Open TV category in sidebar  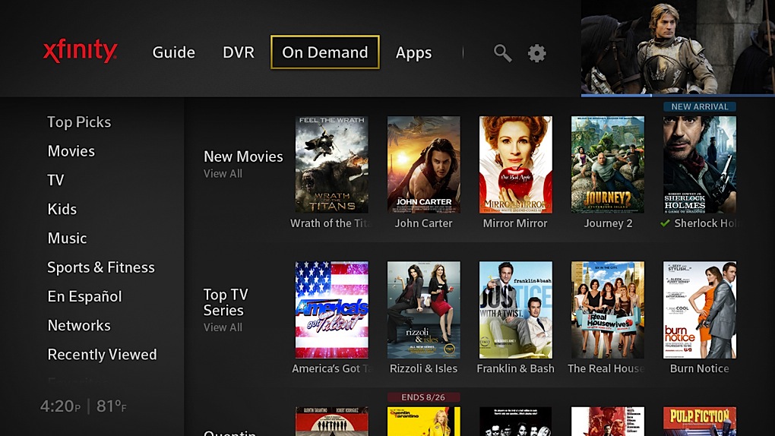[56, 180]
